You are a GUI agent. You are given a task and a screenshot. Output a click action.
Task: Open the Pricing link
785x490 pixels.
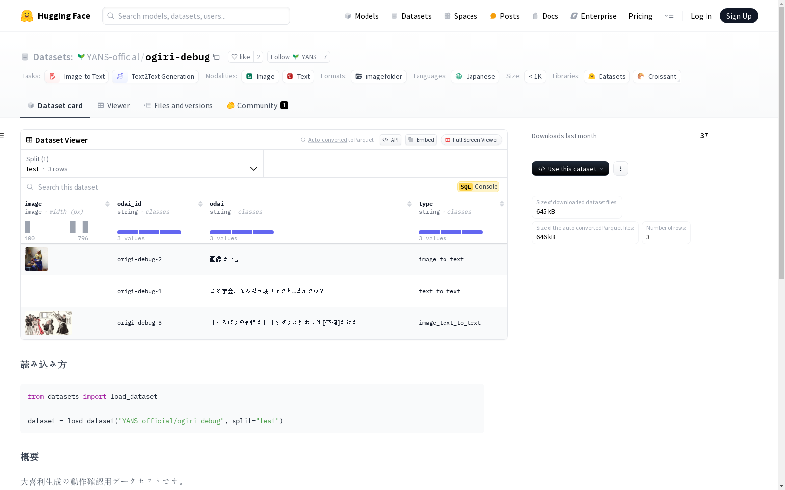[640, 16]
